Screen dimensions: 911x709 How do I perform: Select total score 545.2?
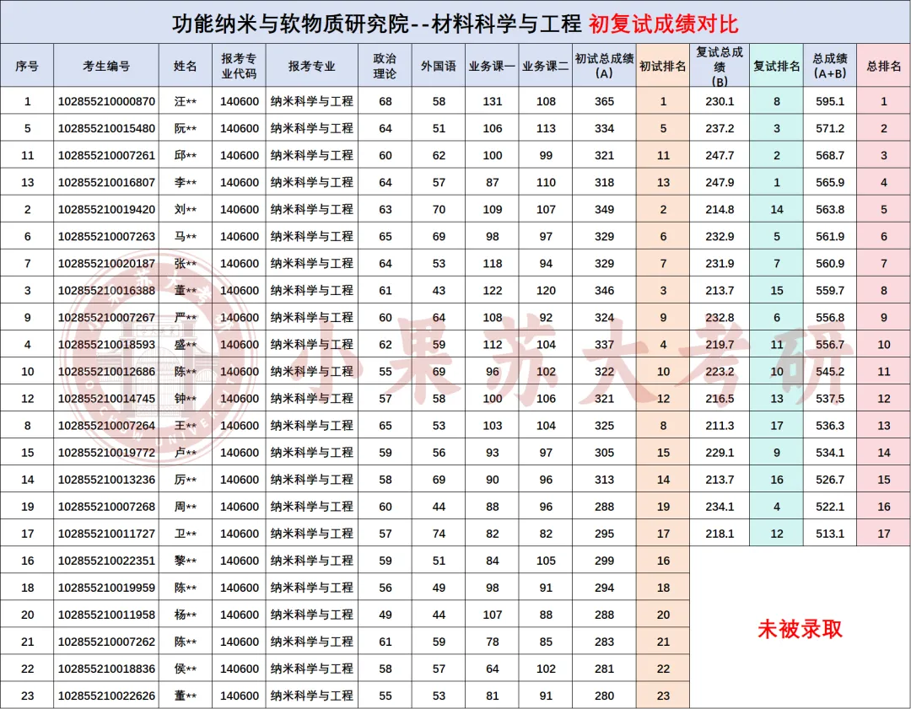(830, 372)
